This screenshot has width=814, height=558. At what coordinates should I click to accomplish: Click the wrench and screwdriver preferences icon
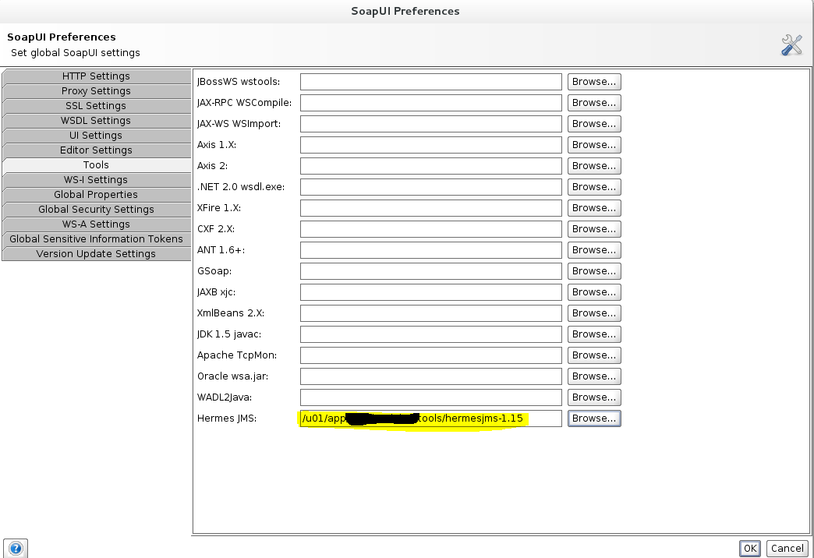(791, 45)
